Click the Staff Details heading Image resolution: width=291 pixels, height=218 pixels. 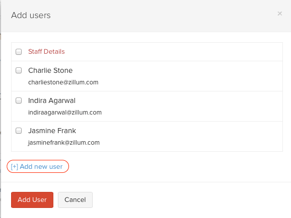(46, 52)
